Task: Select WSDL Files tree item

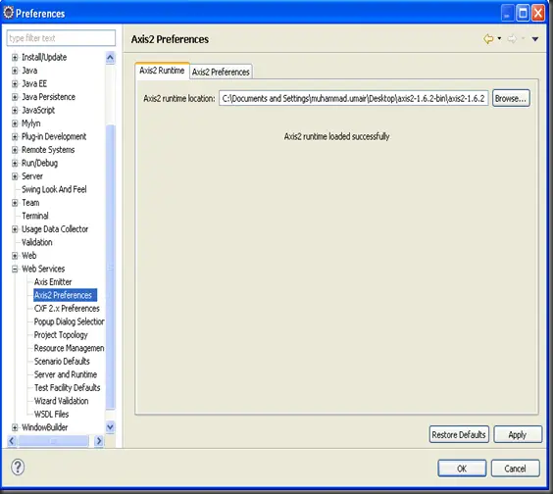Action: (x=51, y=414)
